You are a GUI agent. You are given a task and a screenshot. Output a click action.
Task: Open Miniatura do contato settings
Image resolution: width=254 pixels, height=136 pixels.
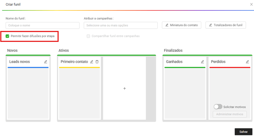182,25
